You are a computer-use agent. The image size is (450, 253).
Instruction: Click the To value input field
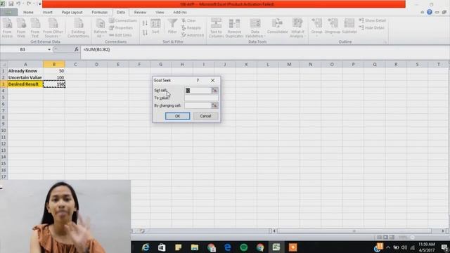[x=201, y=98]
